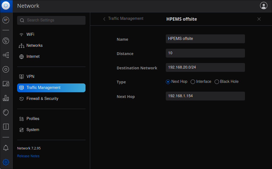This screenshot has width=272, height=169.
Task: Select the Next Hop route type
Action: click(x=168, y=82)
